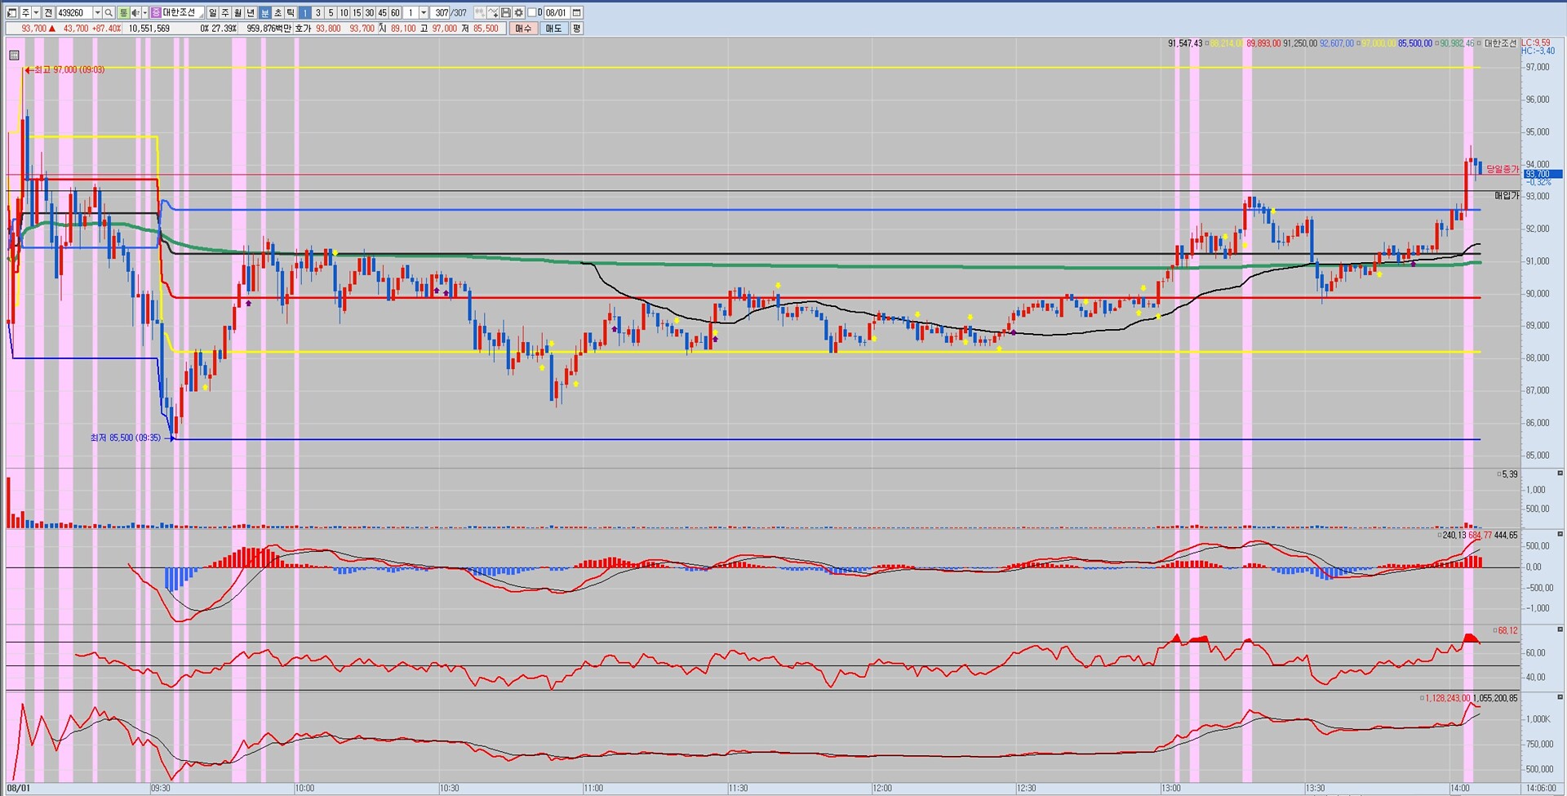Click the speaker sound icon
Viewport: 1567px width, 796px height.
pyautogui.click(x=135, y=13)
